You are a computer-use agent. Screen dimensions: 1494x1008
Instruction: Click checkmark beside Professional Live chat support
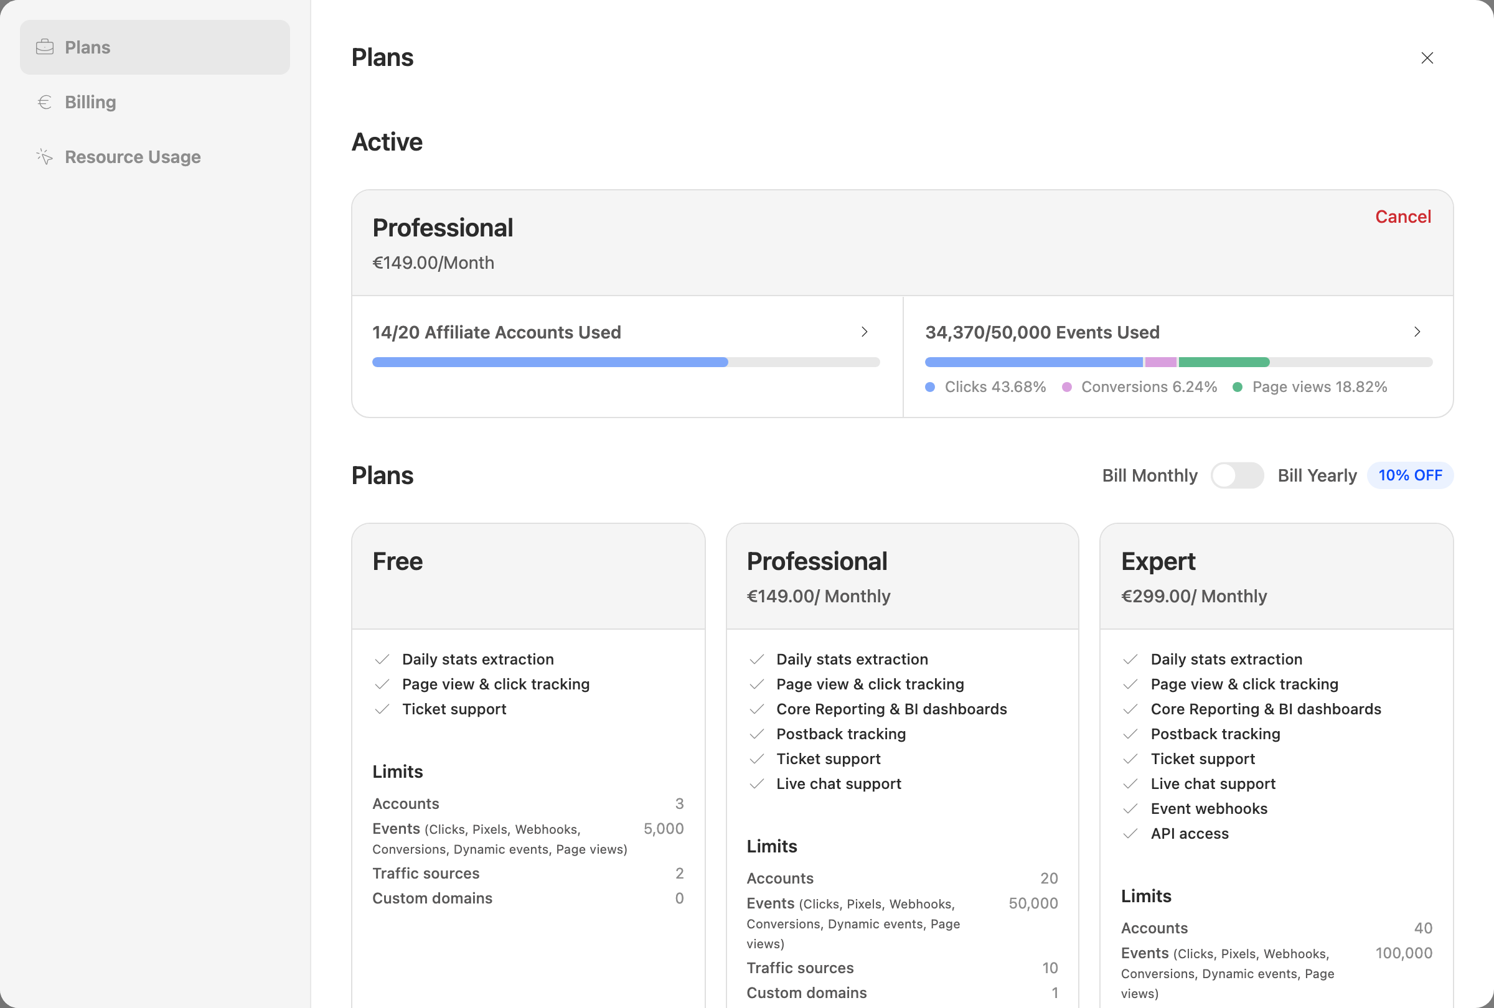(756, 784)
